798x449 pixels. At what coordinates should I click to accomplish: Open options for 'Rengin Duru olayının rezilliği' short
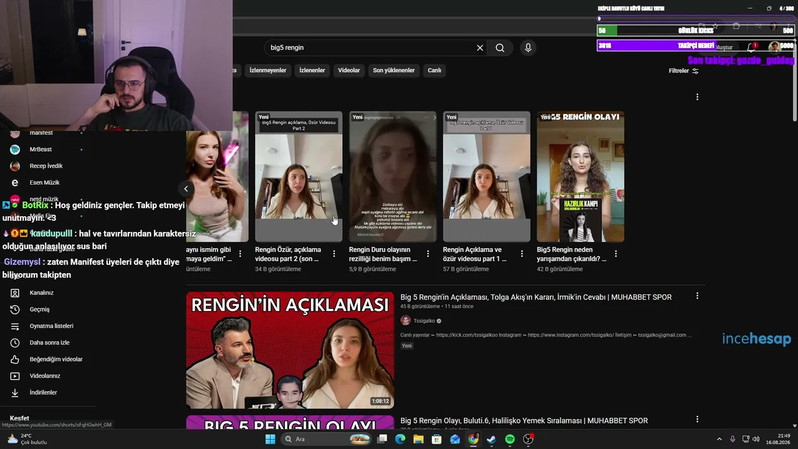coord(428,254)
